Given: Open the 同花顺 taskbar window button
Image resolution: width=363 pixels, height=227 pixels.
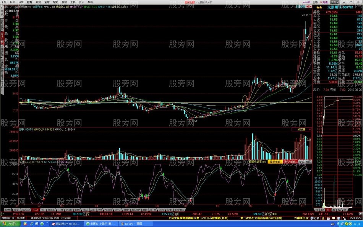Looking at the screenshot, I should 67,224.
